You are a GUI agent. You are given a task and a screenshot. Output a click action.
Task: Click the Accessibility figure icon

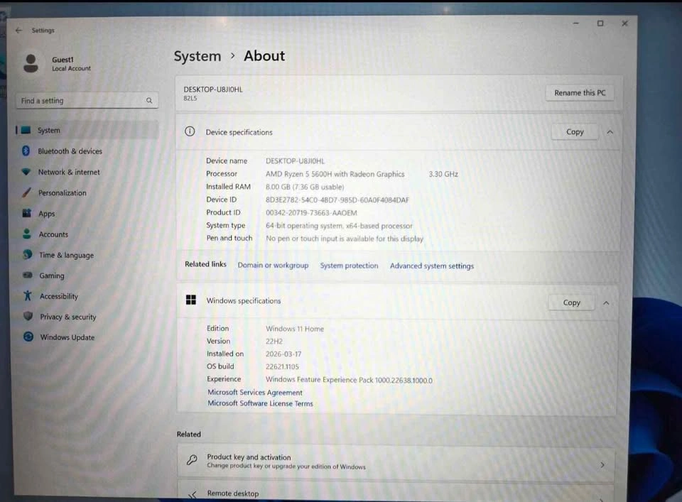(x=28, y=295)
